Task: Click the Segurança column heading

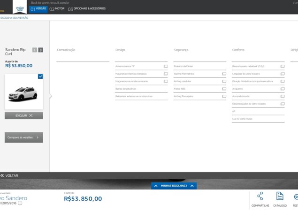Action: click(181, 50)
